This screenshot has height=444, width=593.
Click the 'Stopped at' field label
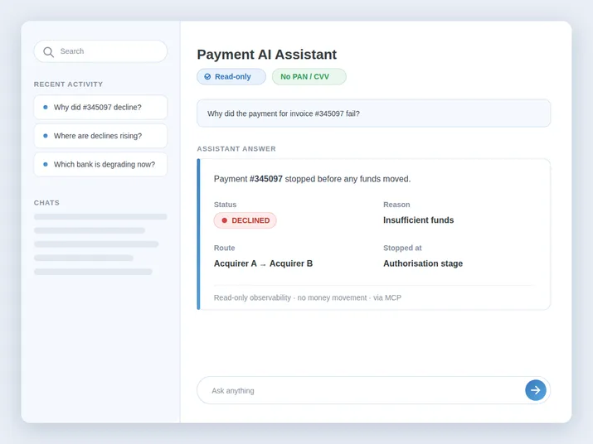click(x=402, y=248)
